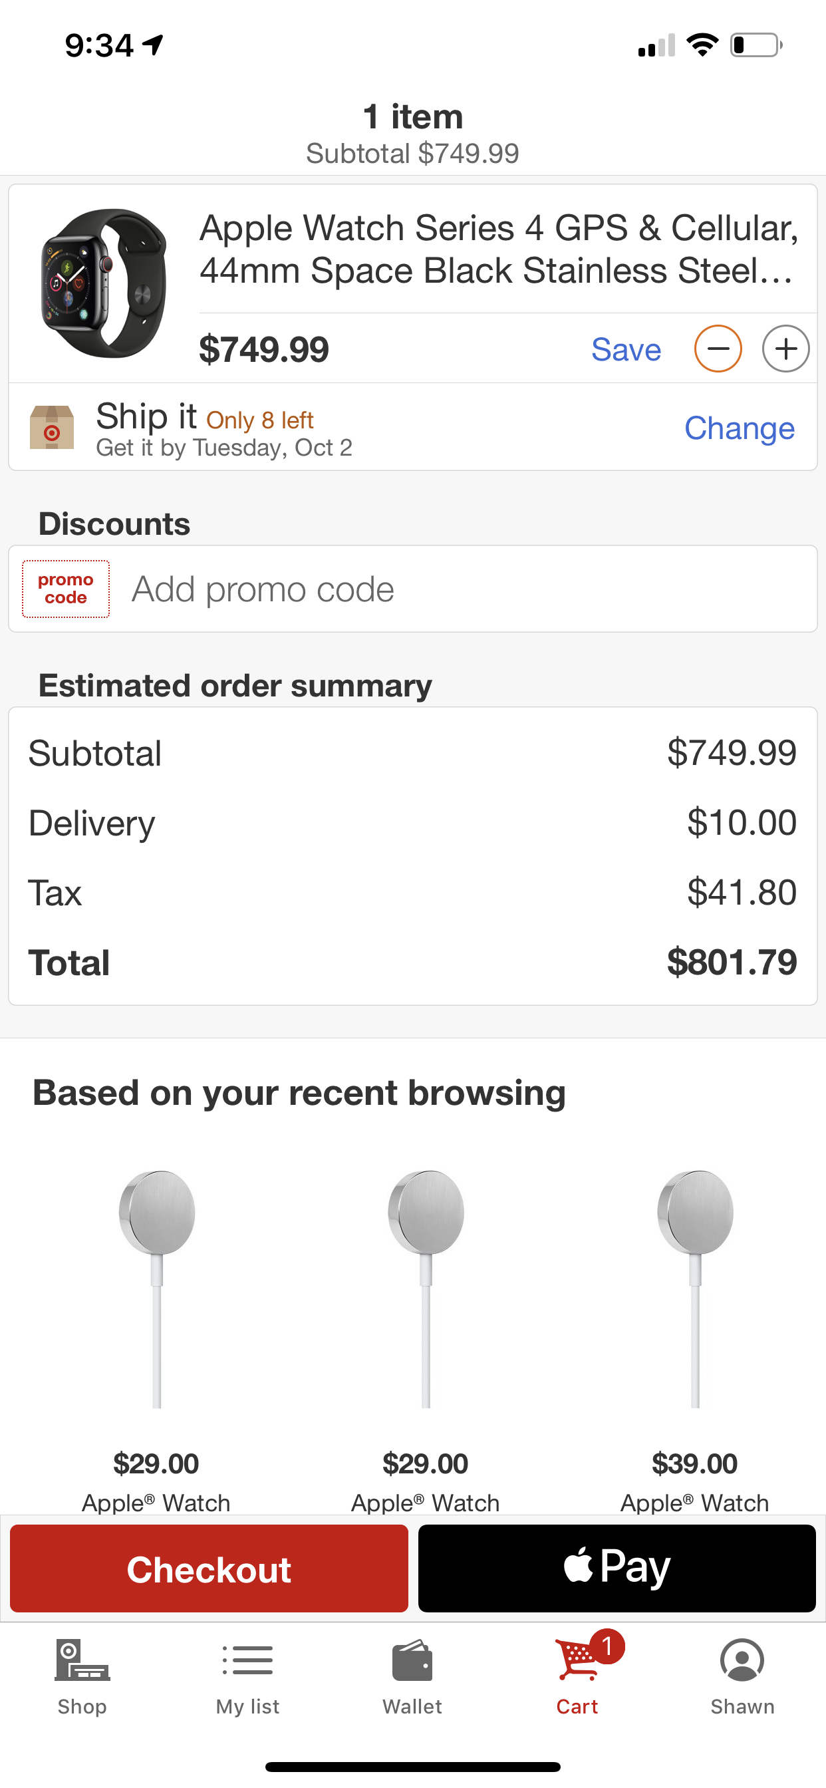Viewport: 826px width, 1788px height.
Task: Tap the red Checkout button
Action: point(209,1568)
